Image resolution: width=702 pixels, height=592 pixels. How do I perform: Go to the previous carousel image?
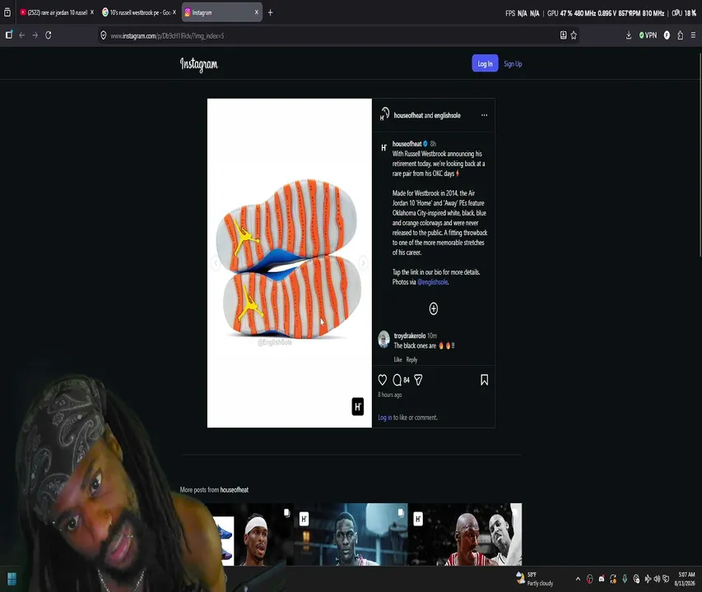tap(216, 263)
